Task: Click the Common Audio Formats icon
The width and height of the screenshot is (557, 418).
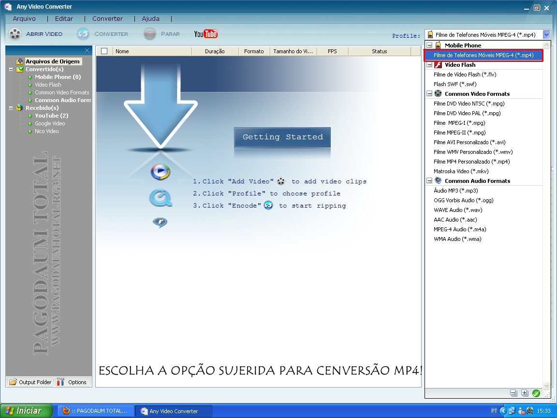Action: 438,180
